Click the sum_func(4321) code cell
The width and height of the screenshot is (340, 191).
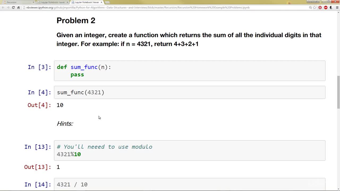pos(190,92)
